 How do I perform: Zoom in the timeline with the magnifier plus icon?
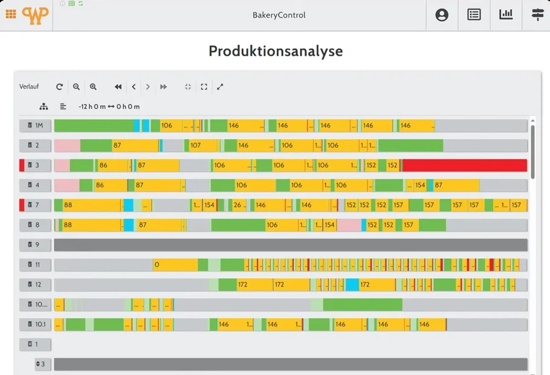coord(93,86)
